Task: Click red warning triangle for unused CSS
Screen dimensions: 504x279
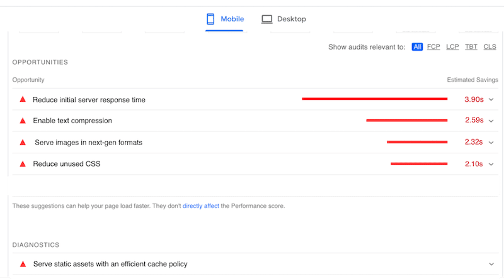Action: 23,164
